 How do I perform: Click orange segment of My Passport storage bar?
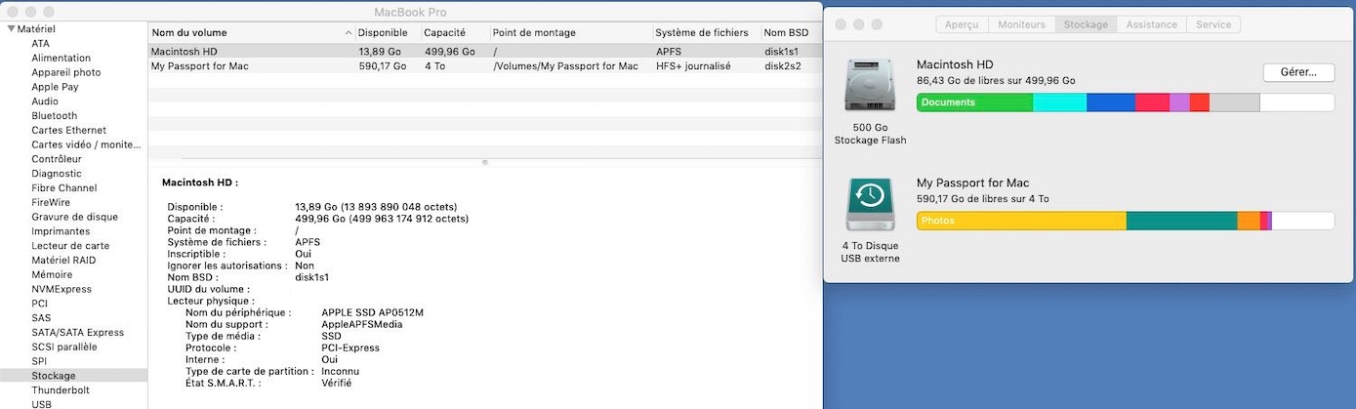coord(1249,221)
